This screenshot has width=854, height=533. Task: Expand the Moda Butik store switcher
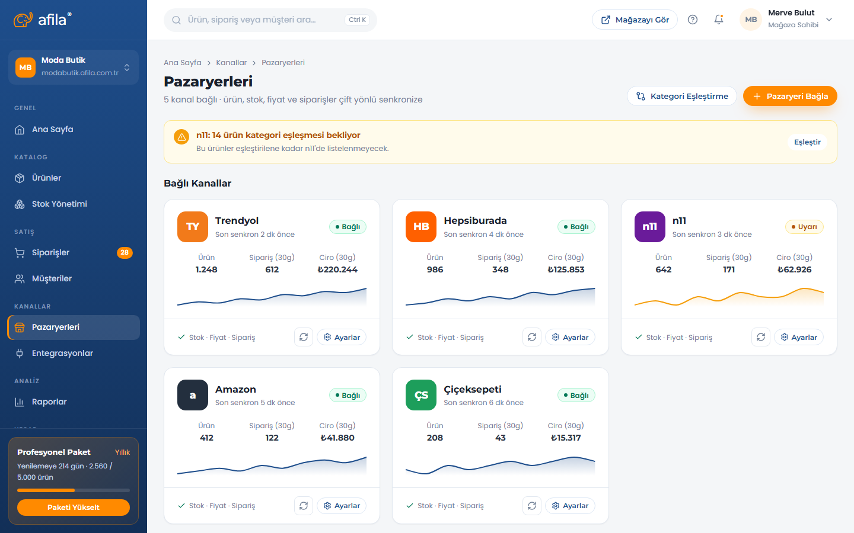74,67
